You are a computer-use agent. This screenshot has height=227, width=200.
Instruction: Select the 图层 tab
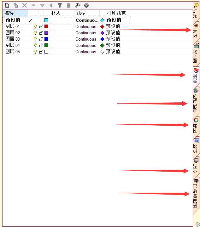pyautogui.click(x=196, y=76)
